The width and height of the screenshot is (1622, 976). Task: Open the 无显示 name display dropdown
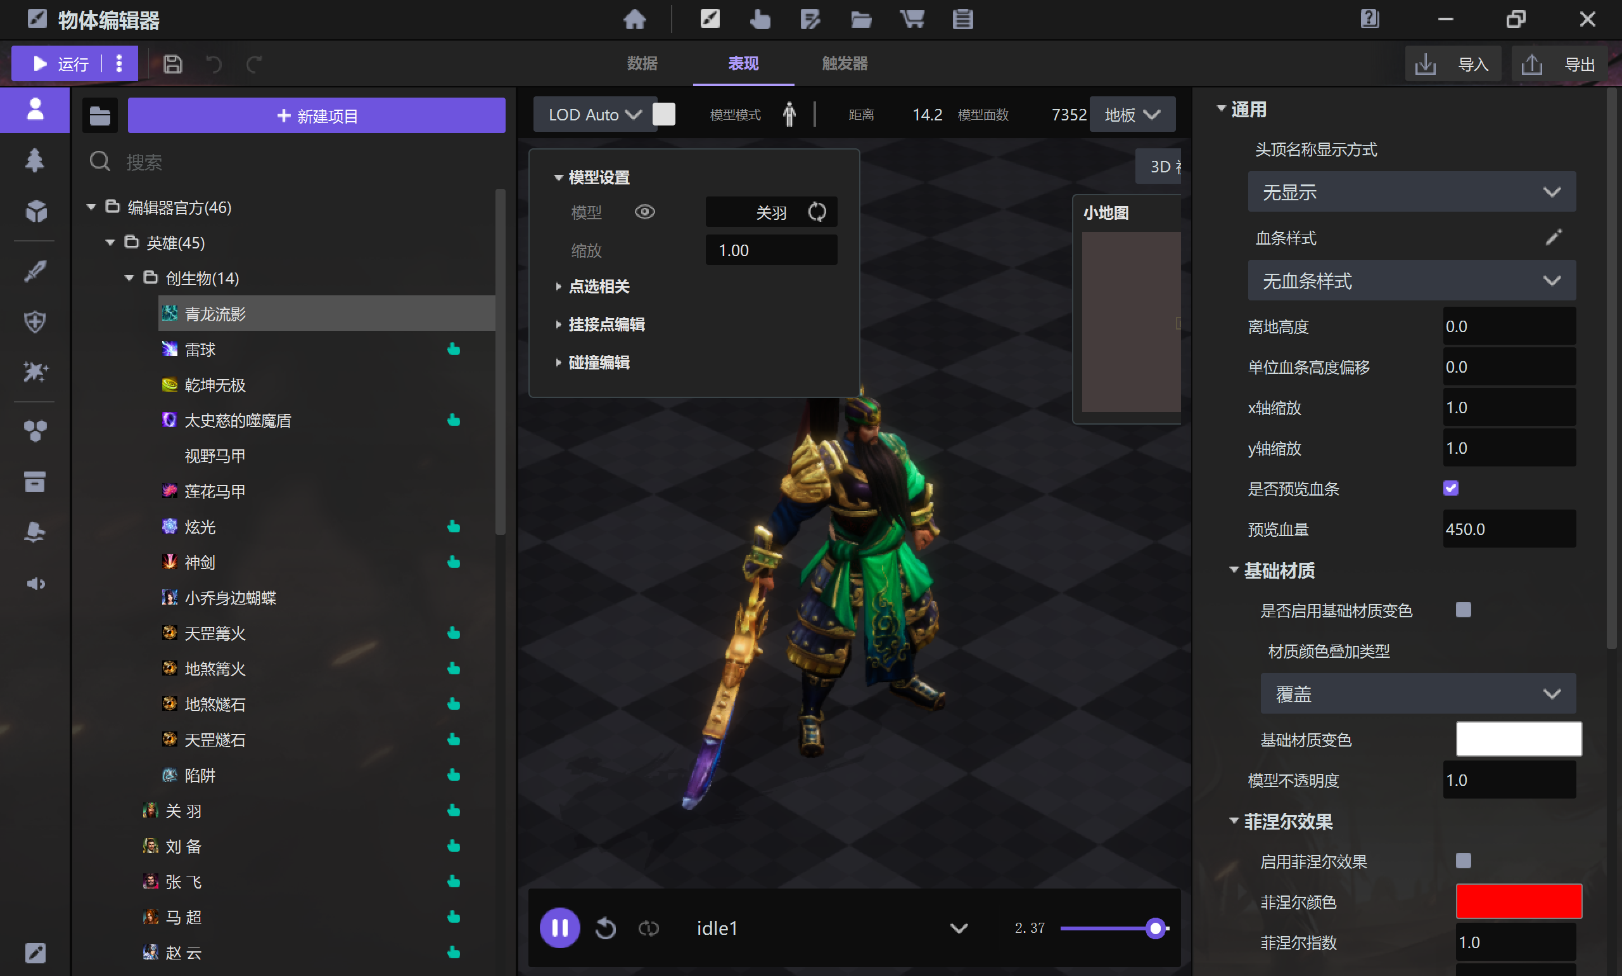pos(1411,192)
